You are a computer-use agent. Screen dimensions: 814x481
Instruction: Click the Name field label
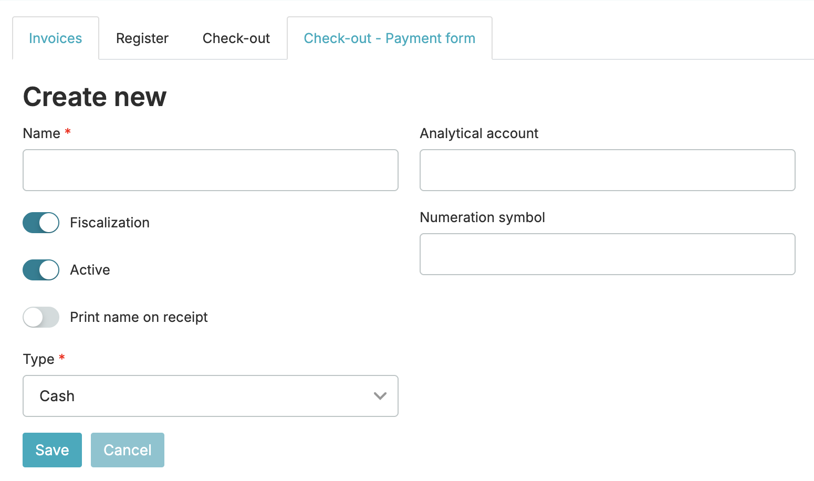point(41,133)
